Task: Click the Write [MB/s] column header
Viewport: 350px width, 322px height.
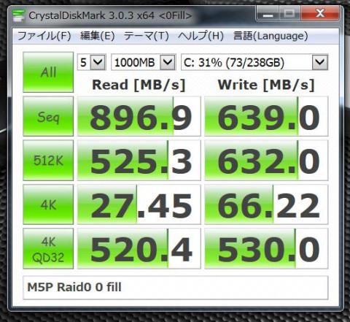Action: pos(266,85)
